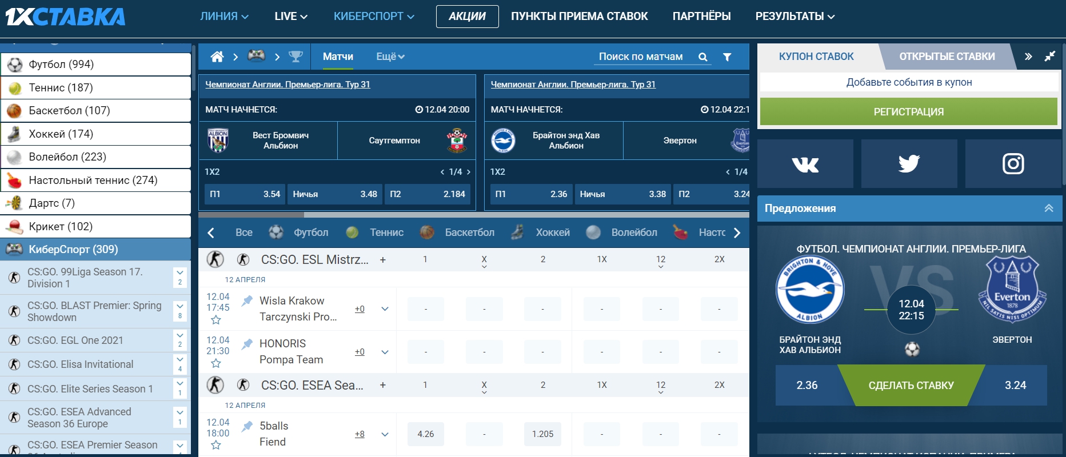This screenshot has width=1066, height=457.
Task: Expand the CS:GO. BLAST Premier Spring Showdown
Action: coord(180,311)
